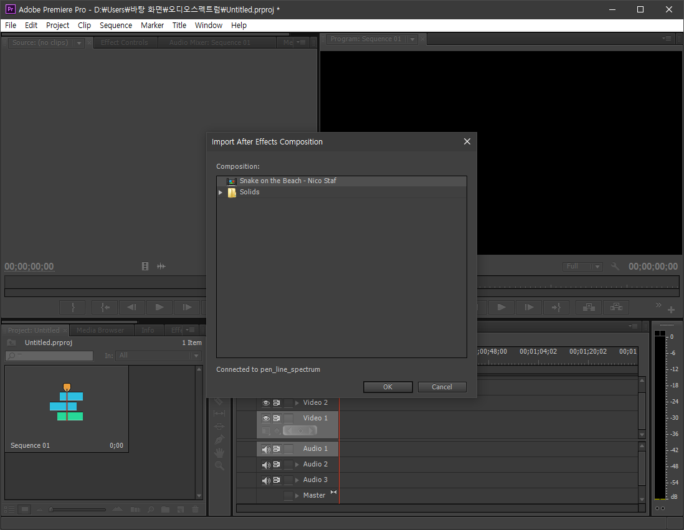Click the zoom in mountains icon
684x530 pixels.
coord(117,509)
